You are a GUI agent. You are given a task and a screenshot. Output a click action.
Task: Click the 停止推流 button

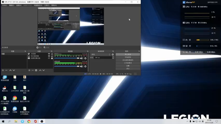click(x=128, y=54)
